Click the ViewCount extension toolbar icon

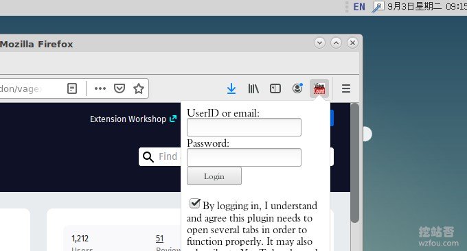click(x=319, y=88)
